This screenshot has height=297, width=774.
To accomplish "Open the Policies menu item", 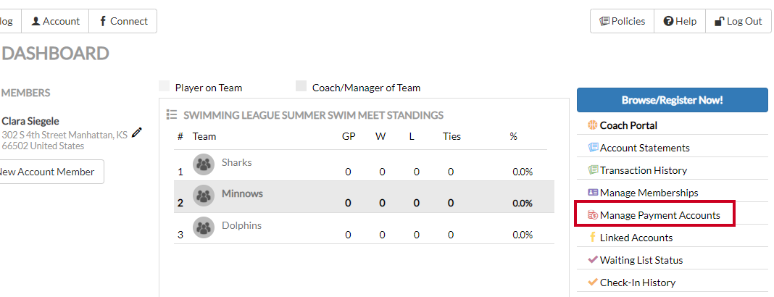I will [622, 21].
